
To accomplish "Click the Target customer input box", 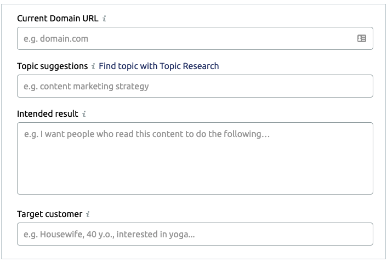I will (x=195, y=234).
